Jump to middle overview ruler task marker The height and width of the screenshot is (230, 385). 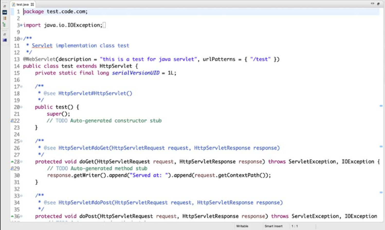click(x=381, y=147)
